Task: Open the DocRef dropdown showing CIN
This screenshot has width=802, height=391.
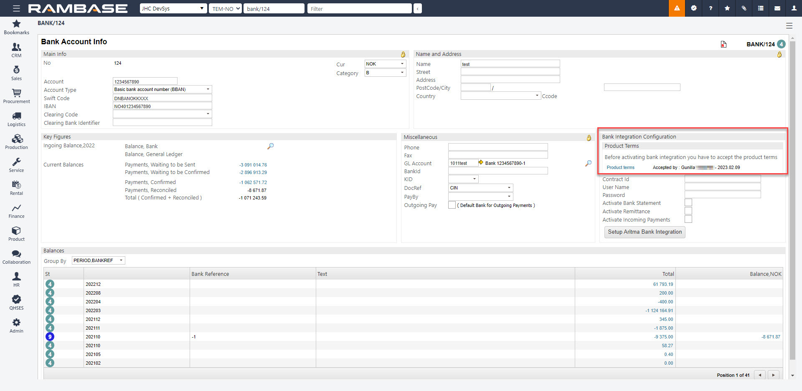Action: click(480, 188)
